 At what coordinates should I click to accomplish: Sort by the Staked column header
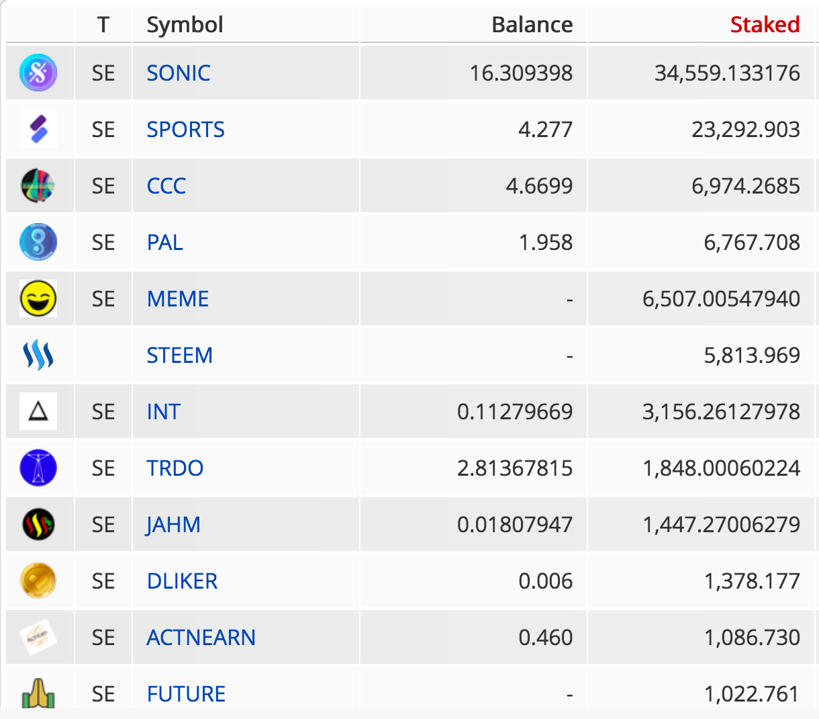(x=765, y=25)
